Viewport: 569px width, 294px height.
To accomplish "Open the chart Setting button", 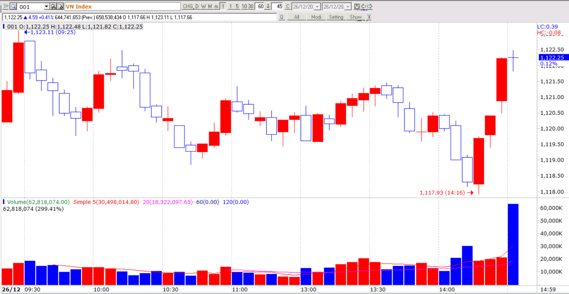I will point(336,17).
